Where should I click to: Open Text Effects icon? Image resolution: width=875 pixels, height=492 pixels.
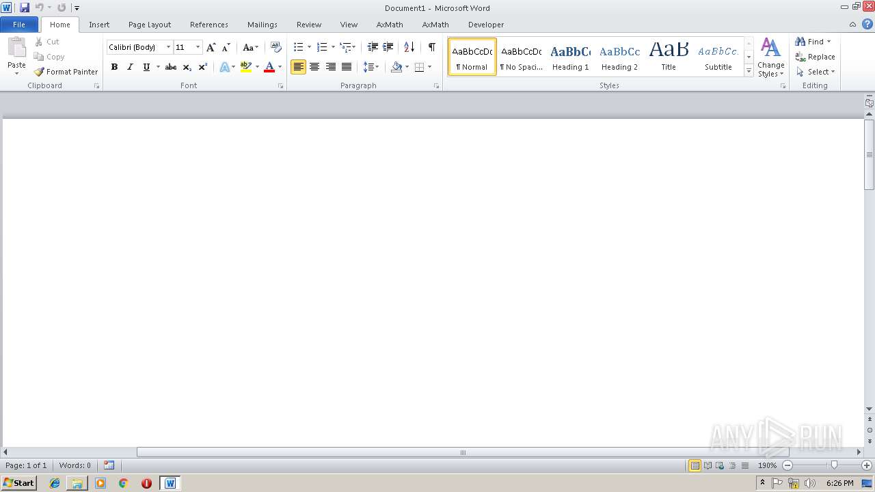coord(224,67)
